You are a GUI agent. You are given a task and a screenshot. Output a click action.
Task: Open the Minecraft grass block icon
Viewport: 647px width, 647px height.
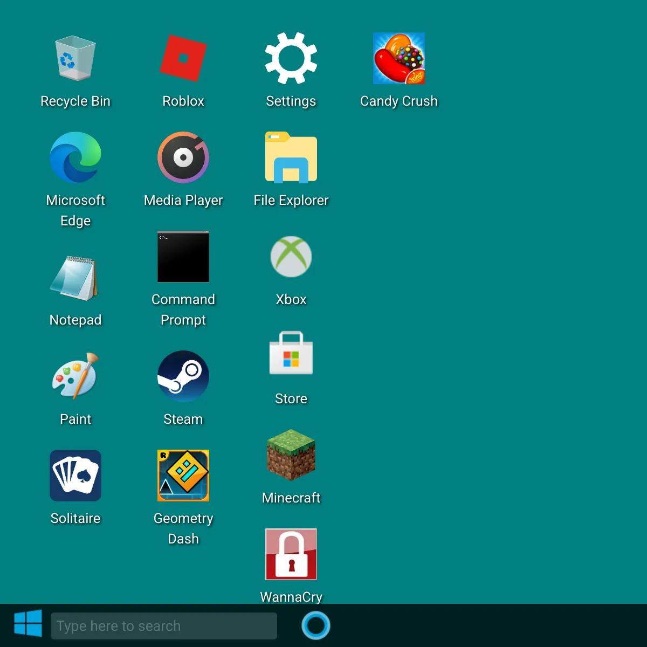(x=291, y=455)
